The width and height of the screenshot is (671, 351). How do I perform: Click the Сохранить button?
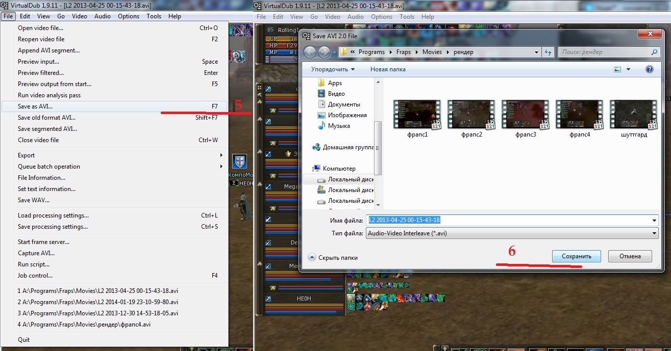point(576,256)
